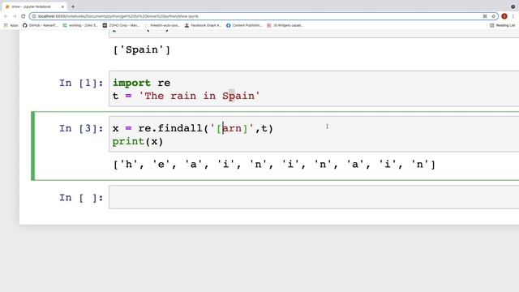519x292 pixels.
Task: Open the GitHub bookmark
Action: point(40,25)
